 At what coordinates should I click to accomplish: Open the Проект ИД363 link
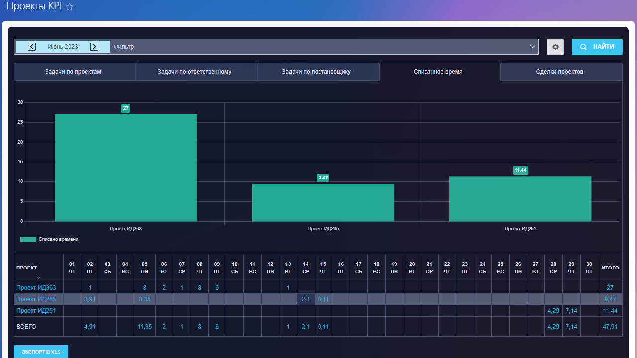coord(36,288)
